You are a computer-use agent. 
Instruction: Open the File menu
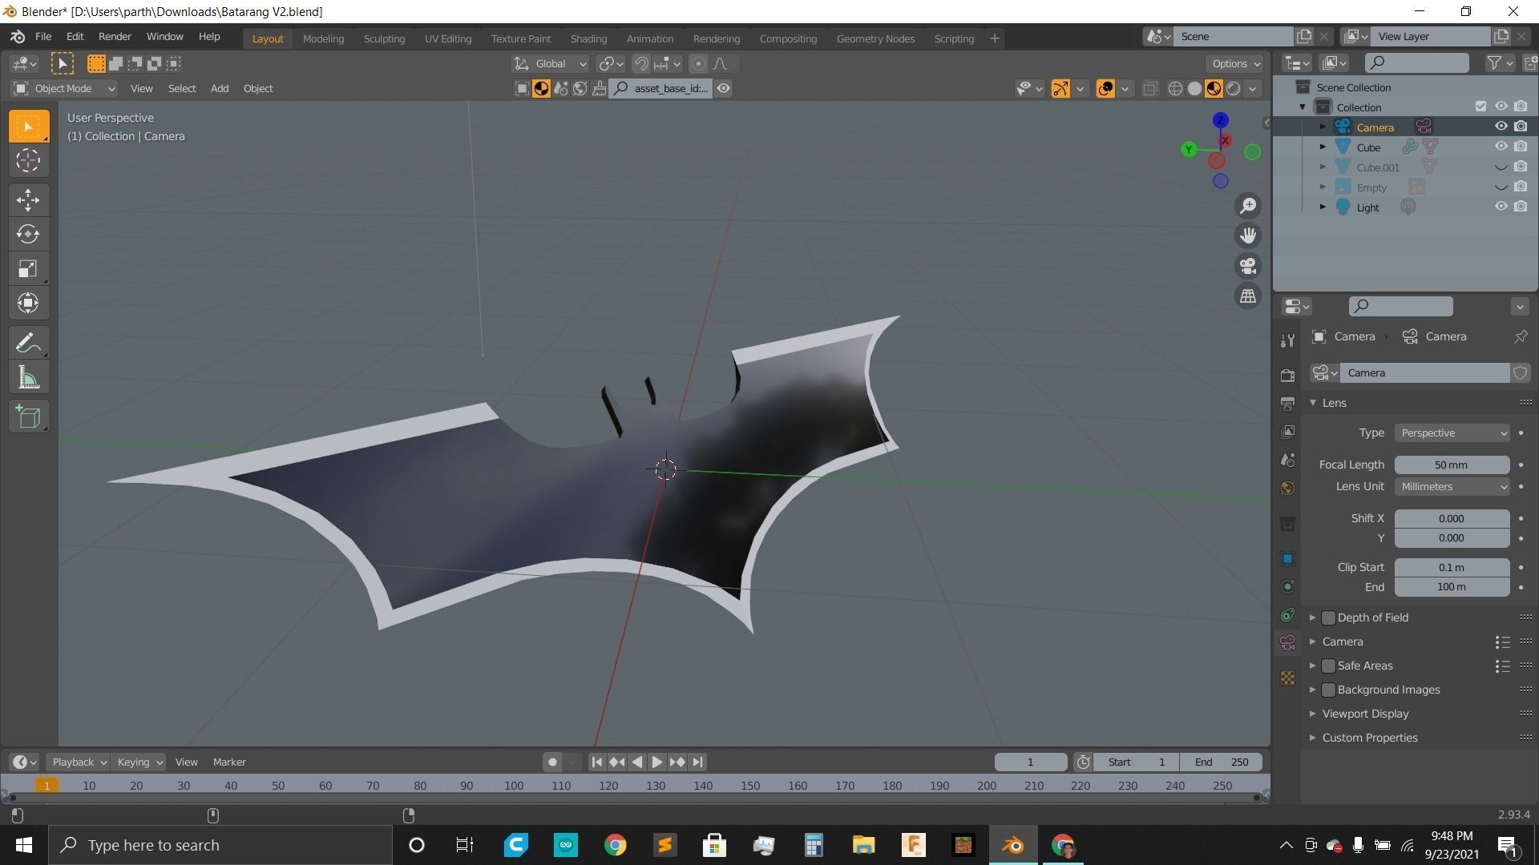[x=43, y=37]
